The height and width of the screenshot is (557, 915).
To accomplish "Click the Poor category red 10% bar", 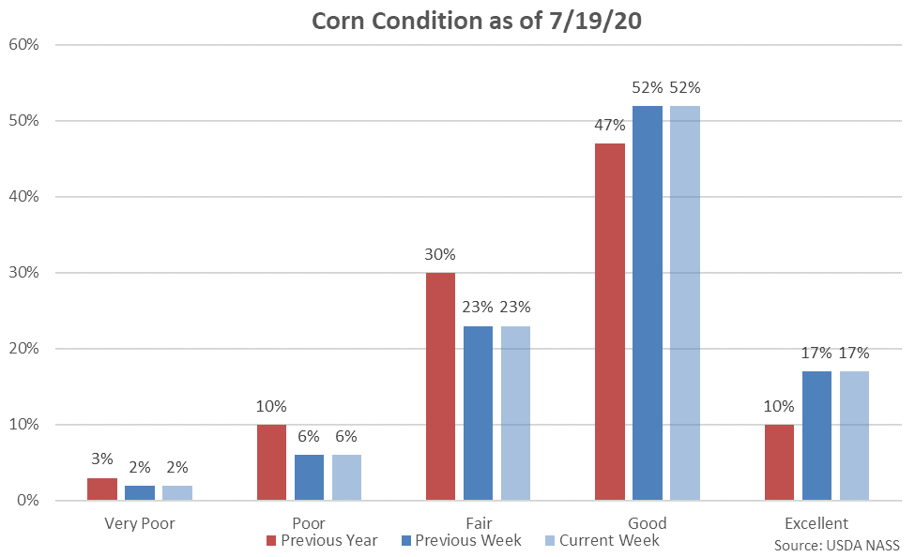I will [271, 462].
